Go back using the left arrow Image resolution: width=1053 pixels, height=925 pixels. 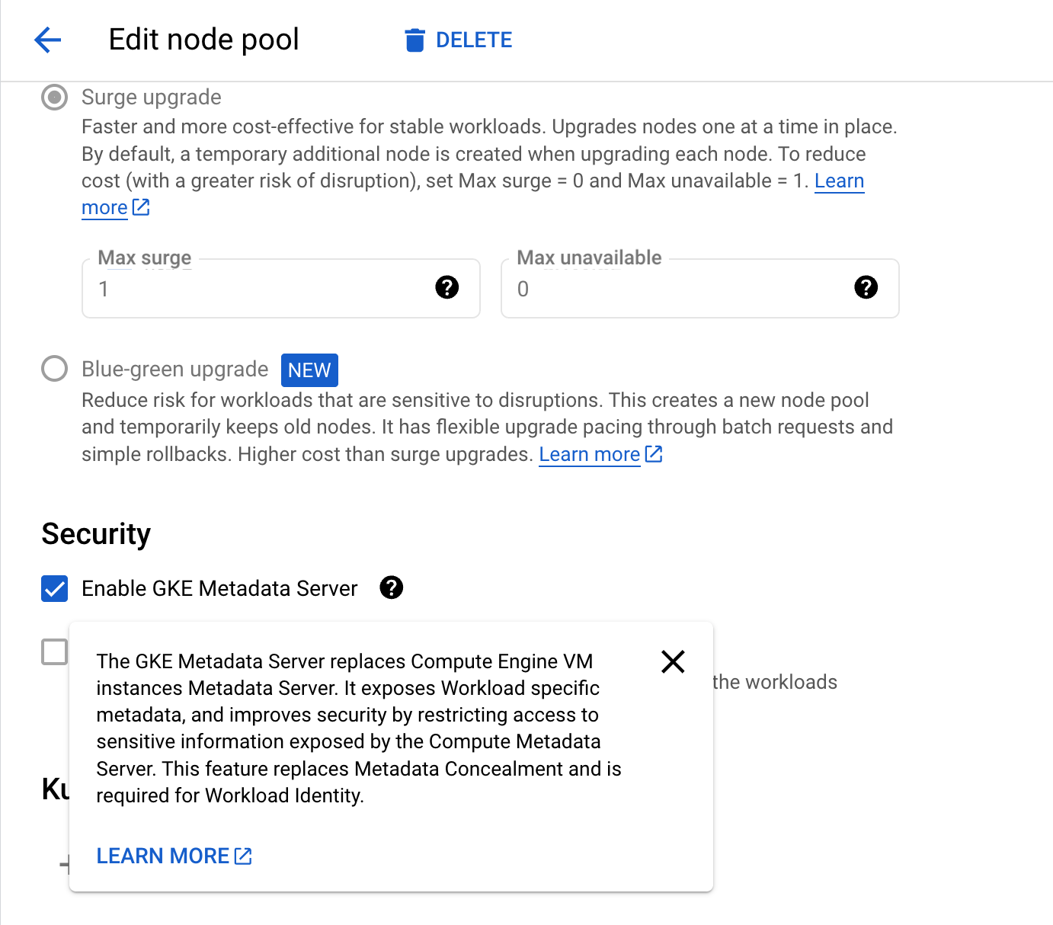coord(47,40)
